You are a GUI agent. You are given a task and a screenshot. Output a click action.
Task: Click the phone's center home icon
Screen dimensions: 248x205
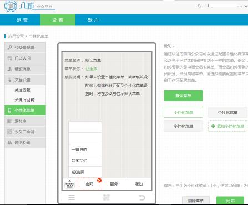coord(107,197)
